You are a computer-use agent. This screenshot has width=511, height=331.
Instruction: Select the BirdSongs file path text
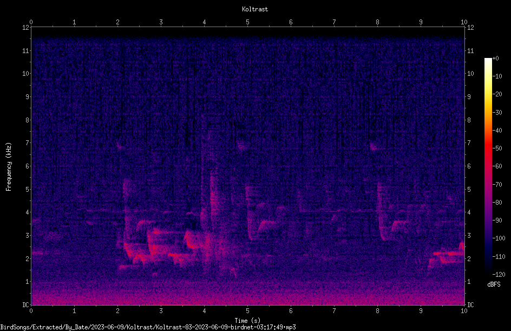[148, 327]
